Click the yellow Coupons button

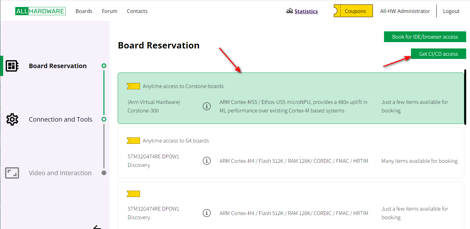(353, 11)
